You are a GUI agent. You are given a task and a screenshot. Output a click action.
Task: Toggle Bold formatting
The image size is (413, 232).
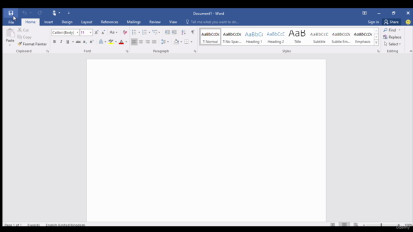(x=54, y=42)
